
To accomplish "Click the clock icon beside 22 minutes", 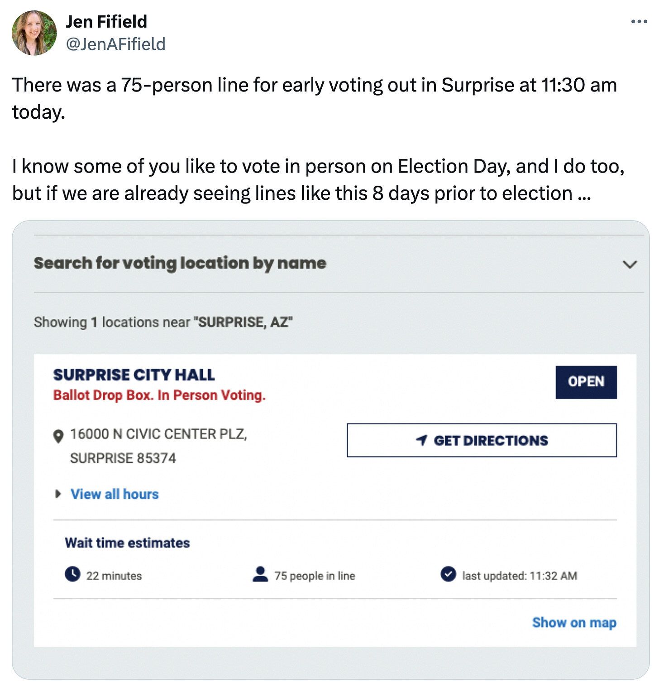I will click(72, 574).
